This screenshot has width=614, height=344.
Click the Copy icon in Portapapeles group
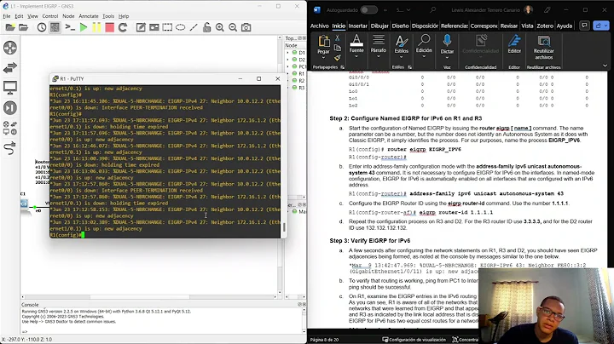point(338,48)
